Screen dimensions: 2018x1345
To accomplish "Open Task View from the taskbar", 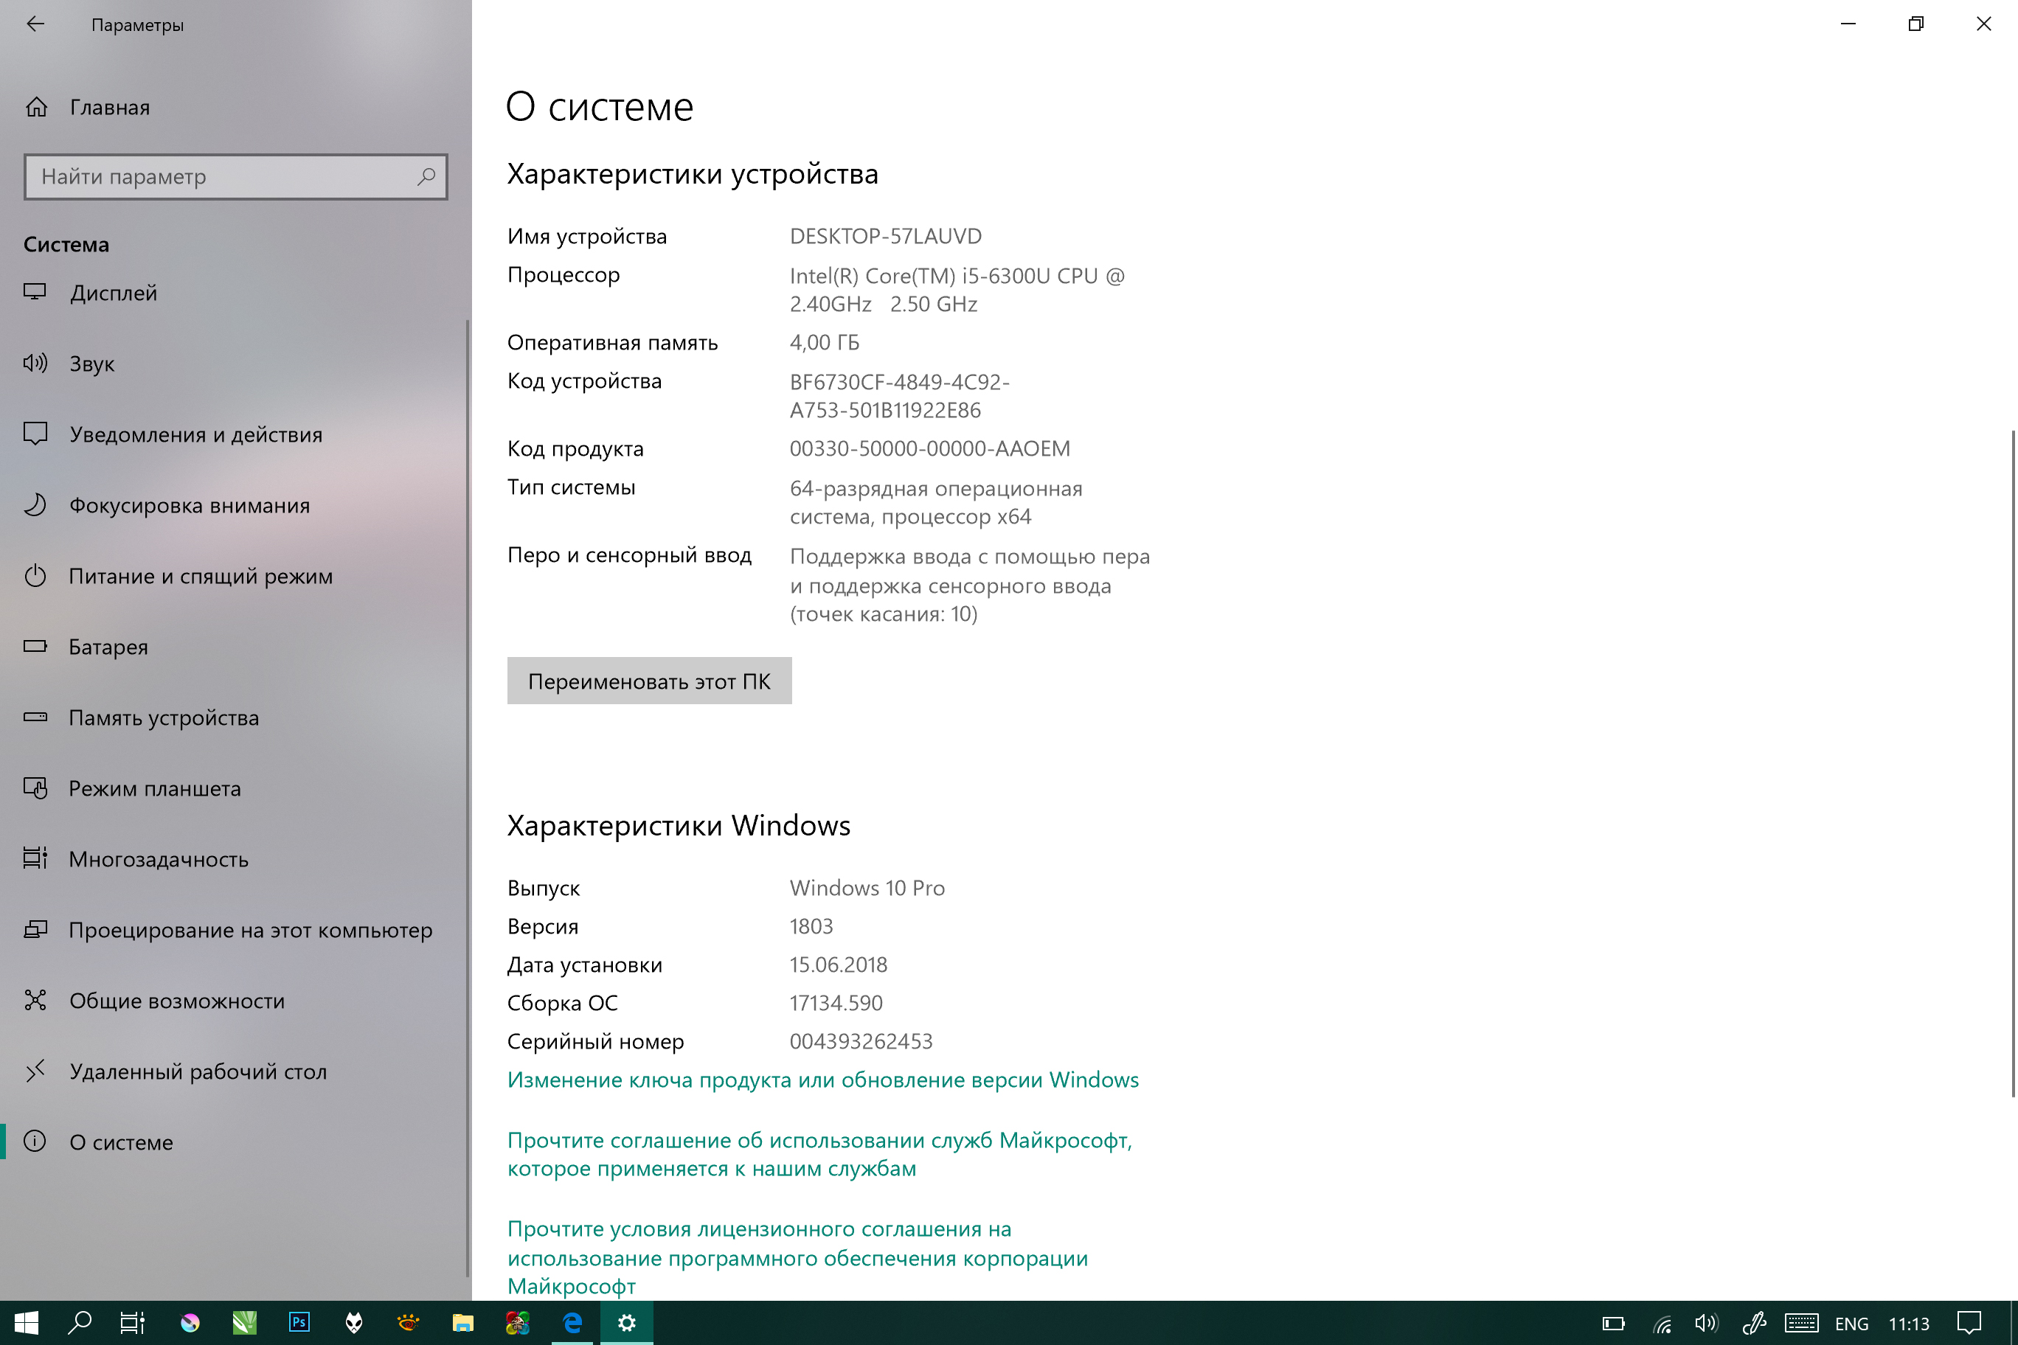I will point(132,1323).
